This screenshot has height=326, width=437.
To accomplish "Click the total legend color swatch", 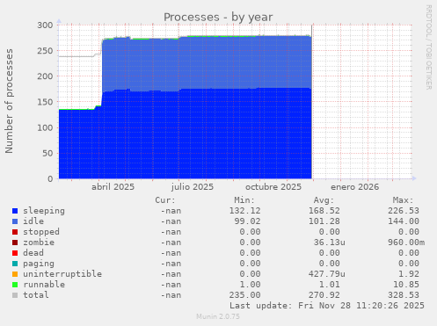I will coord(15,295).
